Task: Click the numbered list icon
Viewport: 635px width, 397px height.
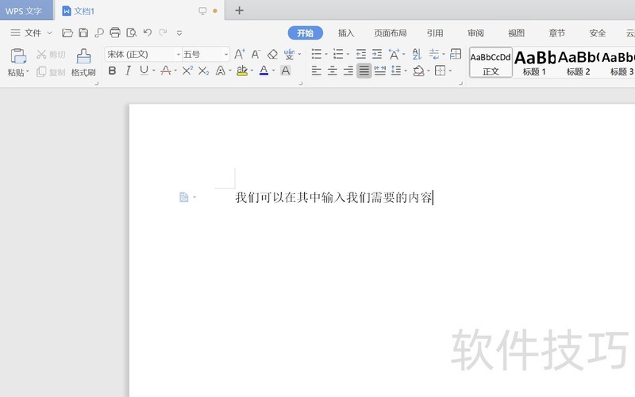Action: point(338,54)
